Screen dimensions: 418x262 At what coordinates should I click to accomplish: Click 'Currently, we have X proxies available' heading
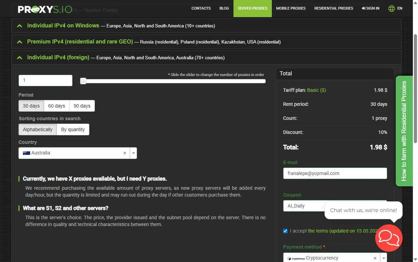tap(95, 179)
